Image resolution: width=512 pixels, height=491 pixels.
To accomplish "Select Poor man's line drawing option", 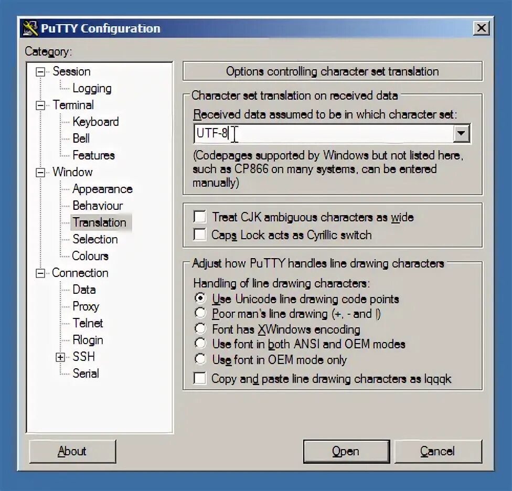I will click(x=200, y=313).
